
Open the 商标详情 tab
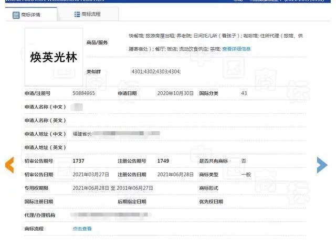[31, 14]
